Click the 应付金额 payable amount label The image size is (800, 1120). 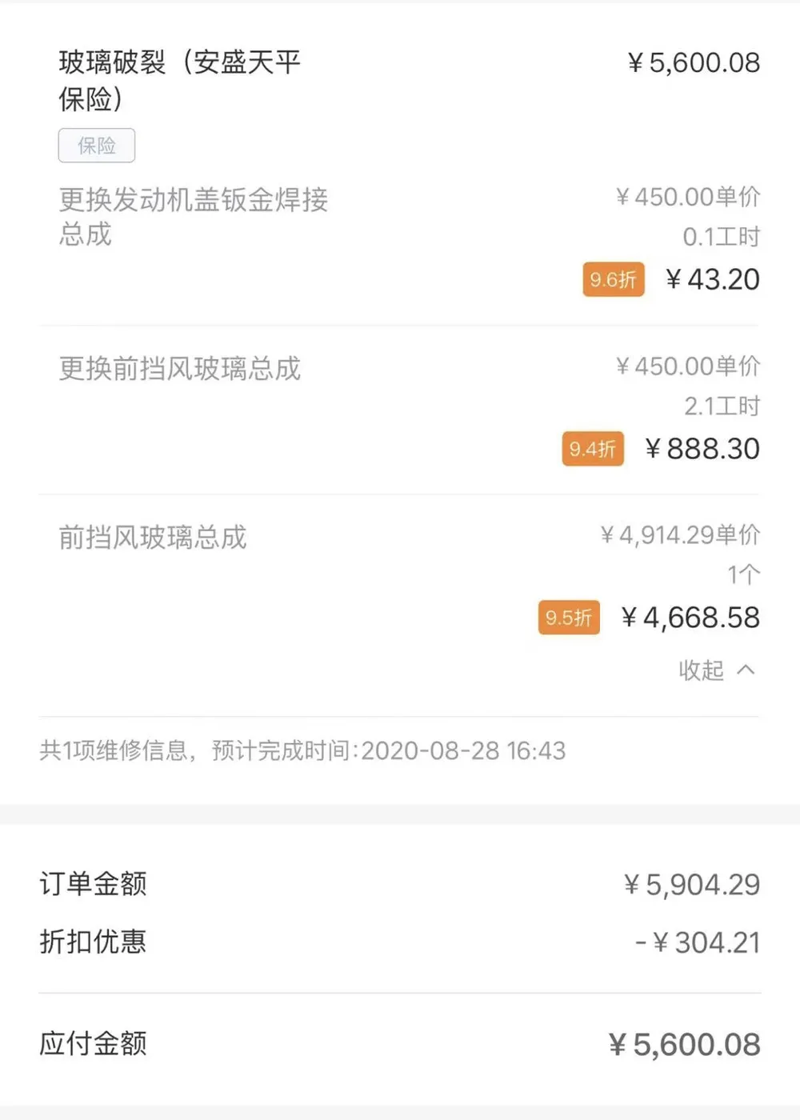[93, 1043]
